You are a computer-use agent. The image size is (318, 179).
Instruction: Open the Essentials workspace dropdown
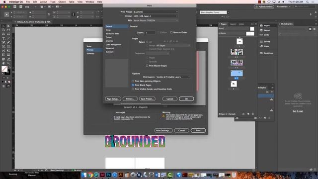click(284, 6)
